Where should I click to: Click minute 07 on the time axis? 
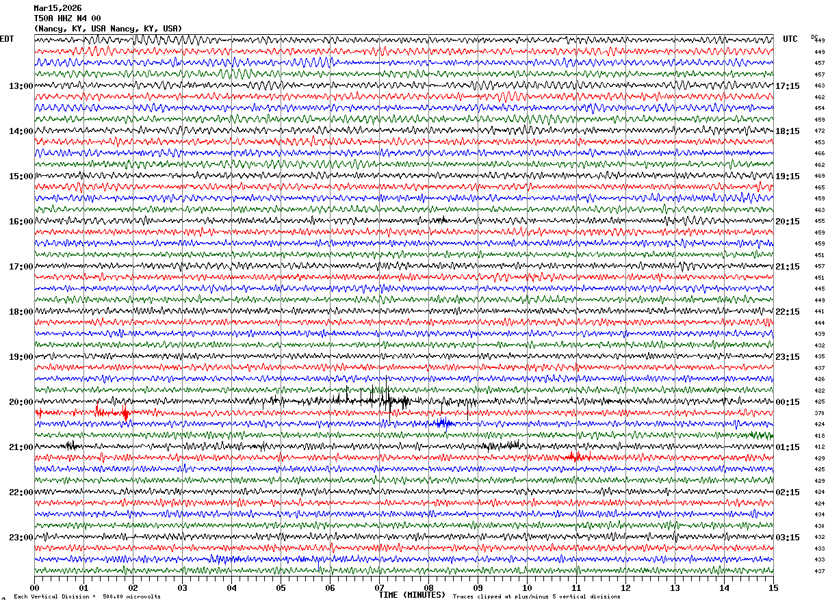pyautogui.click(x=379, y=588)
